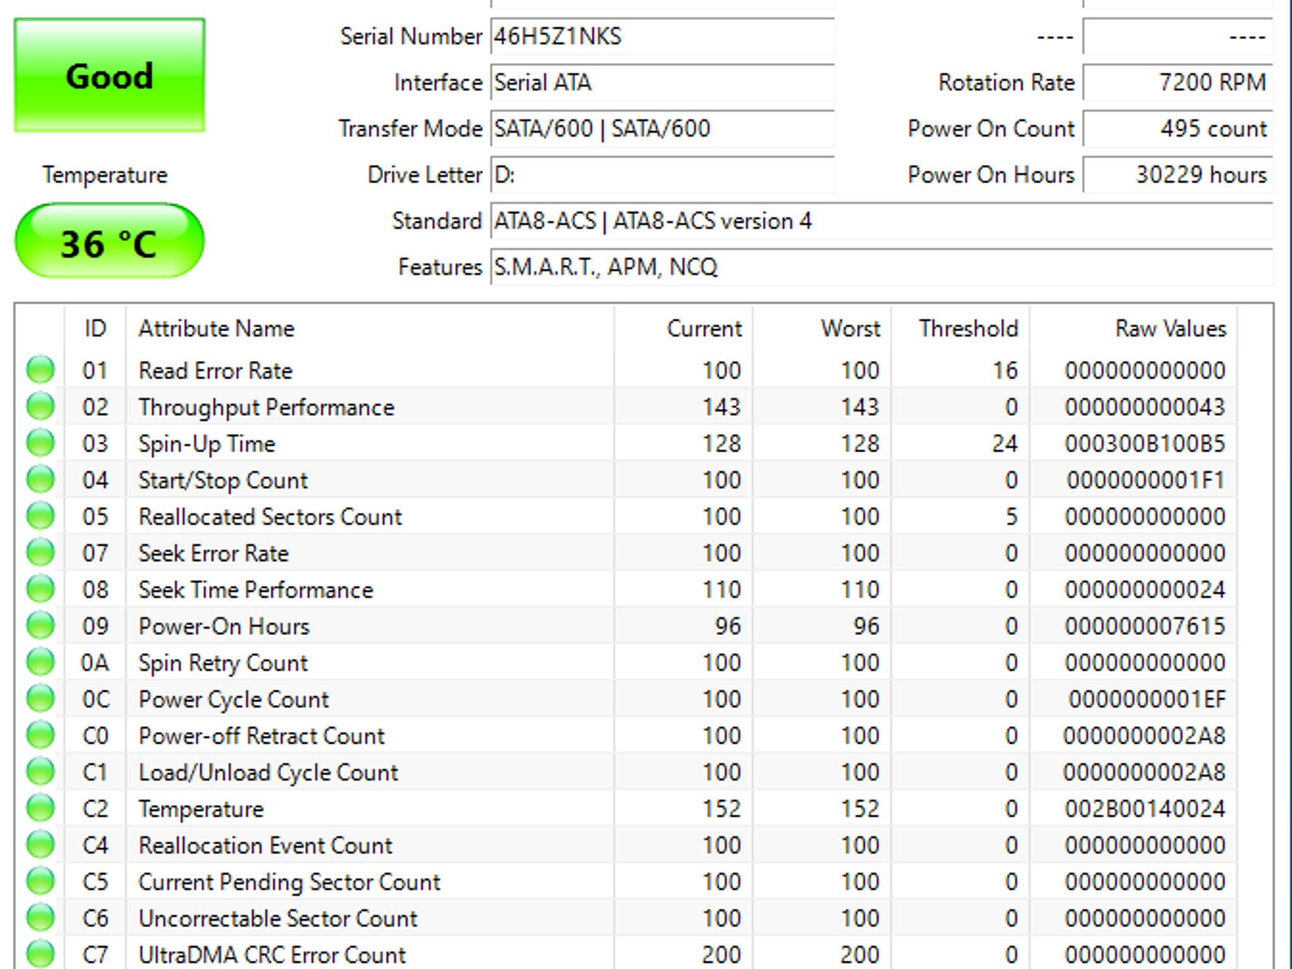Screen dimensions: 1292x969
Task: Click the status indicator for Uncorrectable Sector Count
Action: [x=39, y=918]
